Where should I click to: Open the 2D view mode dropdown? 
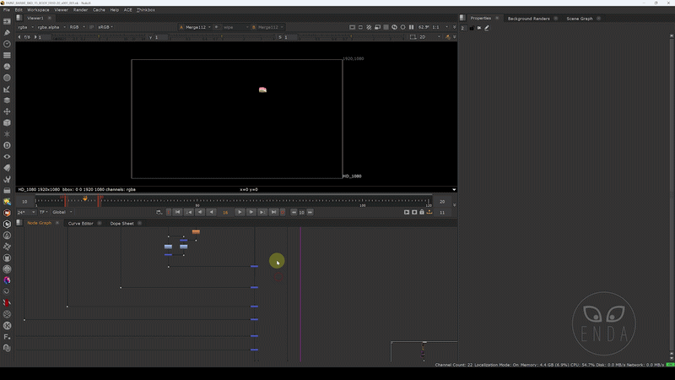[430, 37]
